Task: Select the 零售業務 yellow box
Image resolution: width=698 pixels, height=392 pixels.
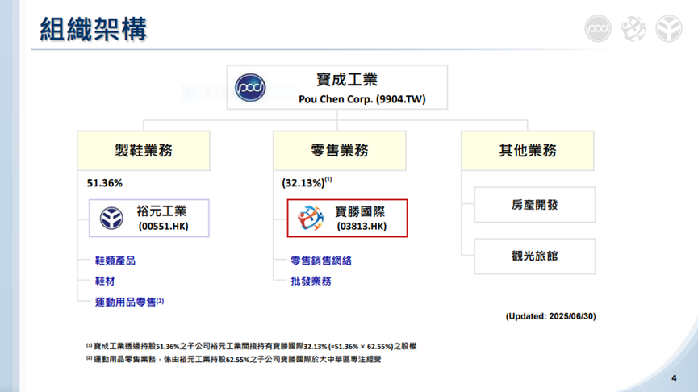Action: [x=340, y=150]
